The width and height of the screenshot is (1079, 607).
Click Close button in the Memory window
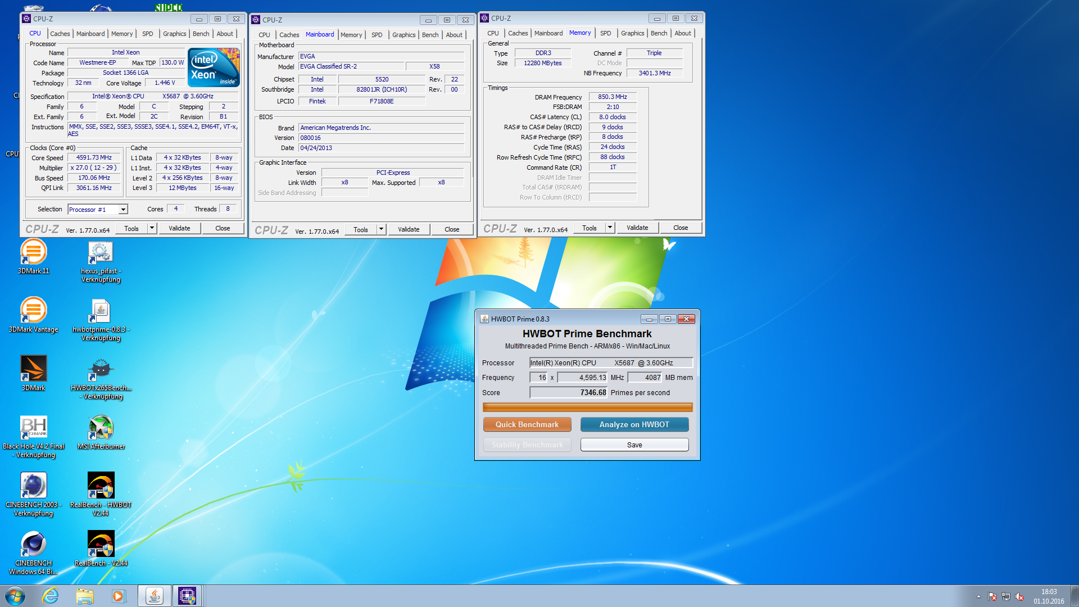[x=681, y=228]
